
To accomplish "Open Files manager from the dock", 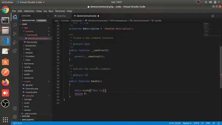I will tap(6, 31).
